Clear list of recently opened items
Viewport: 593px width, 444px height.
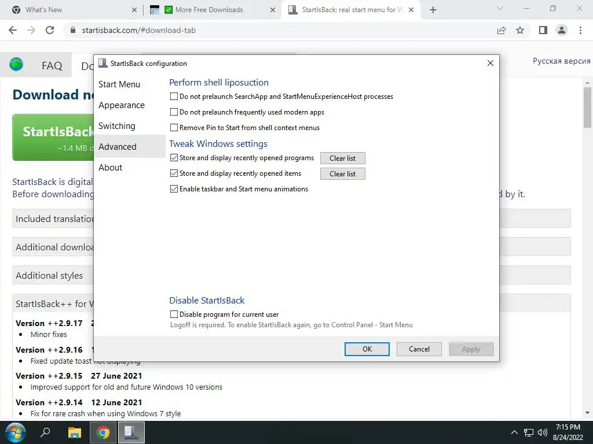tap(343, 173)
